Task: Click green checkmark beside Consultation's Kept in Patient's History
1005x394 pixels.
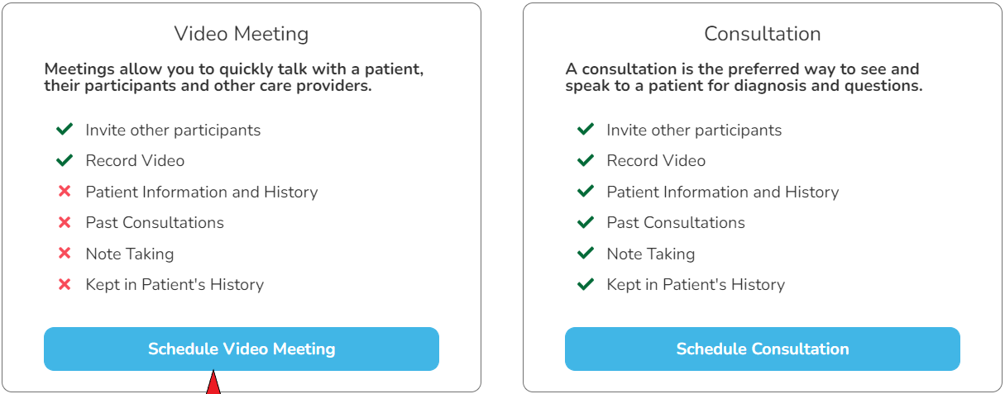Action: (x=586, y=284)
